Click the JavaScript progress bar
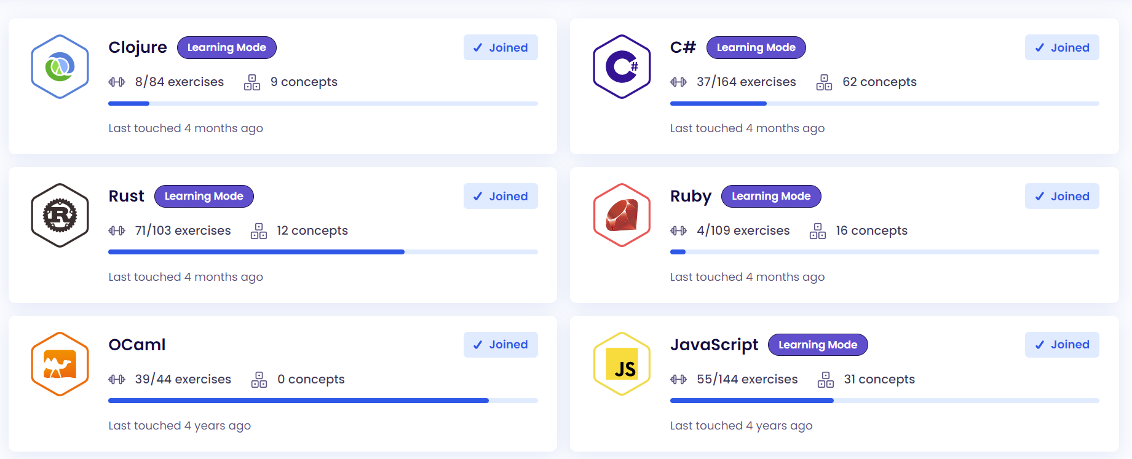This screenshot has height=459, width=1132. tap(885, 401)
